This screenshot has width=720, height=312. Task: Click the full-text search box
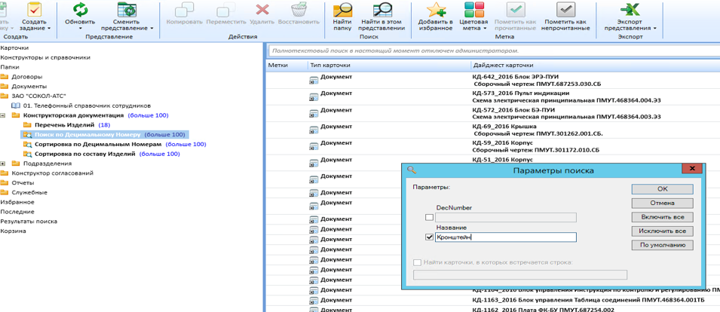(494, 50)
